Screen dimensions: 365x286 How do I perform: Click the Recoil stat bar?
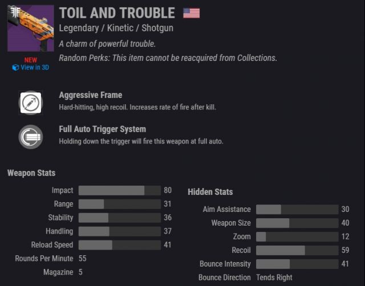click(297, 250)
